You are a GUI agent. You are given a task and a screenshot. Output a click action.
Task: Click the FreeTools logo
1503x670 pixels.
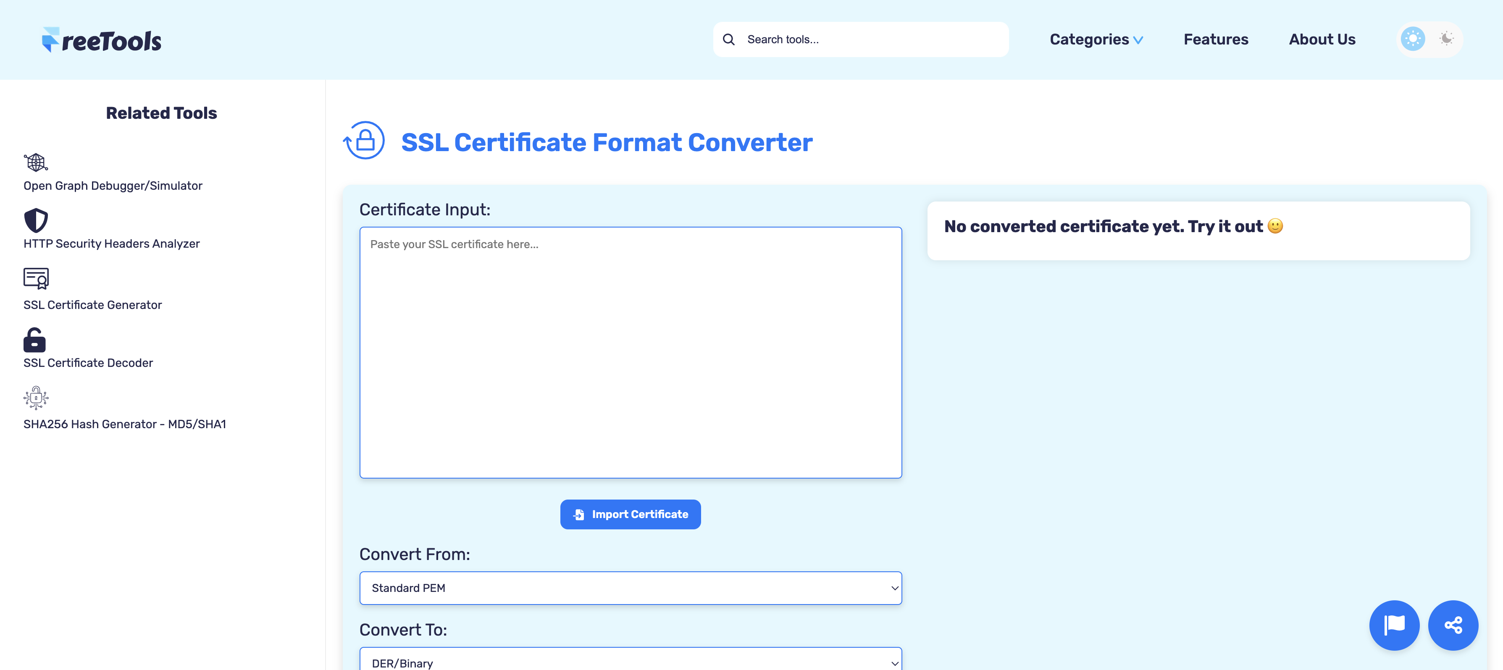pyautogui.click(x=102, y=39)
